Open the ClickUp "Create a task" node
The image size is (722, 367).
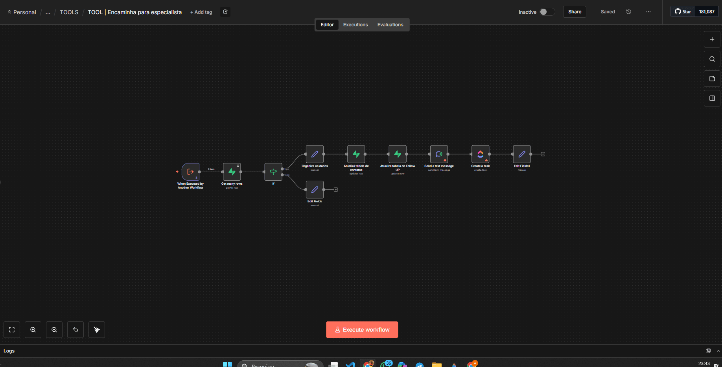pos(480,154)
